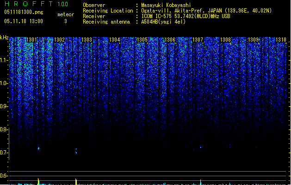Click the yellow power spike before 1303
The height and width of the screenshot is (185, 291).
coord(76,182)
